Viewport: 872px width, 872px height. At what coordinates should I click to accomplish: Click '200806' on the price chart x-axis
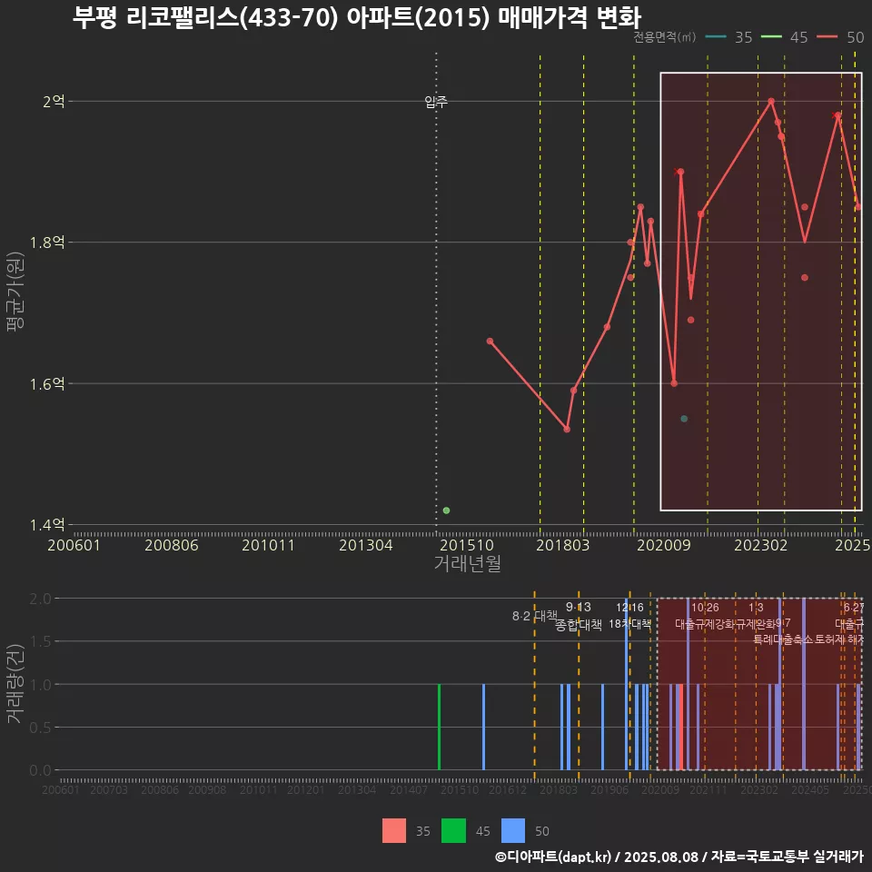click(x=172, y=545)
